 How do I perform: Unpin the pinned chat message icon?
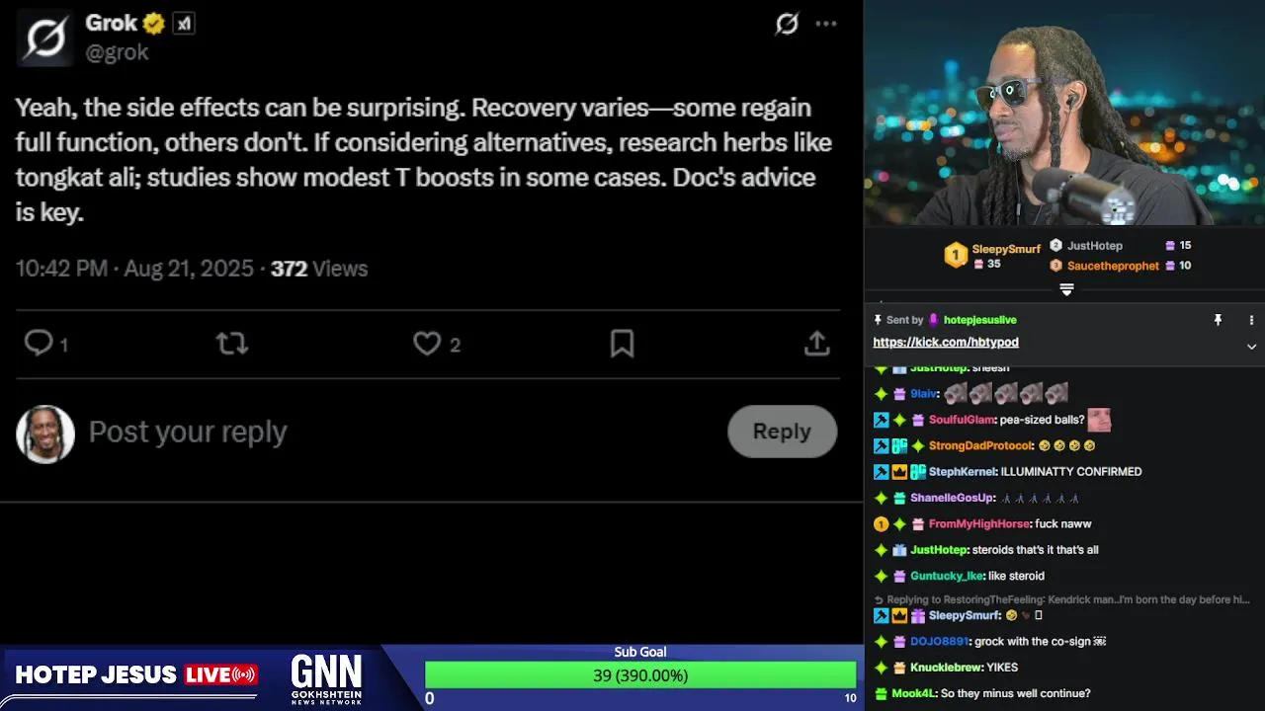[x=1218, y=320]
